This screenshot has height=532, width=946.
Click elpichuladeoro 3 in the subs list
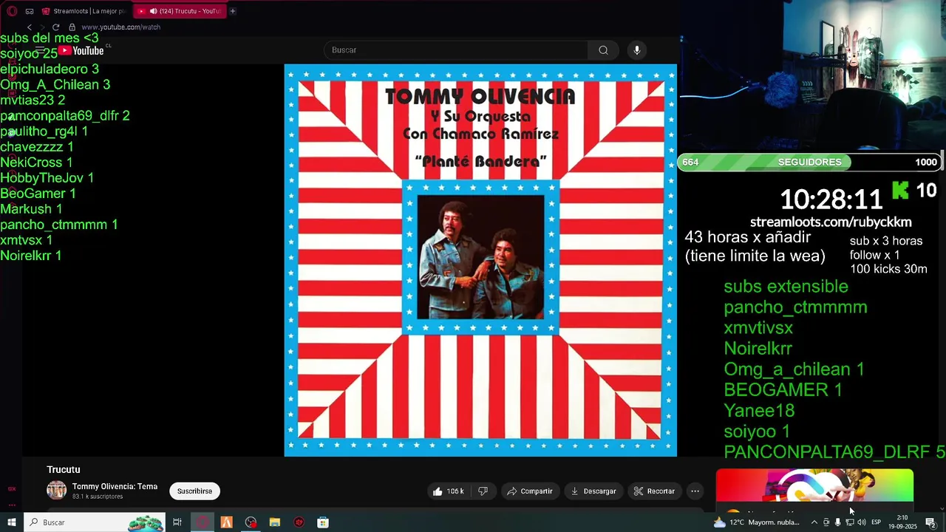tap(50, 69)
